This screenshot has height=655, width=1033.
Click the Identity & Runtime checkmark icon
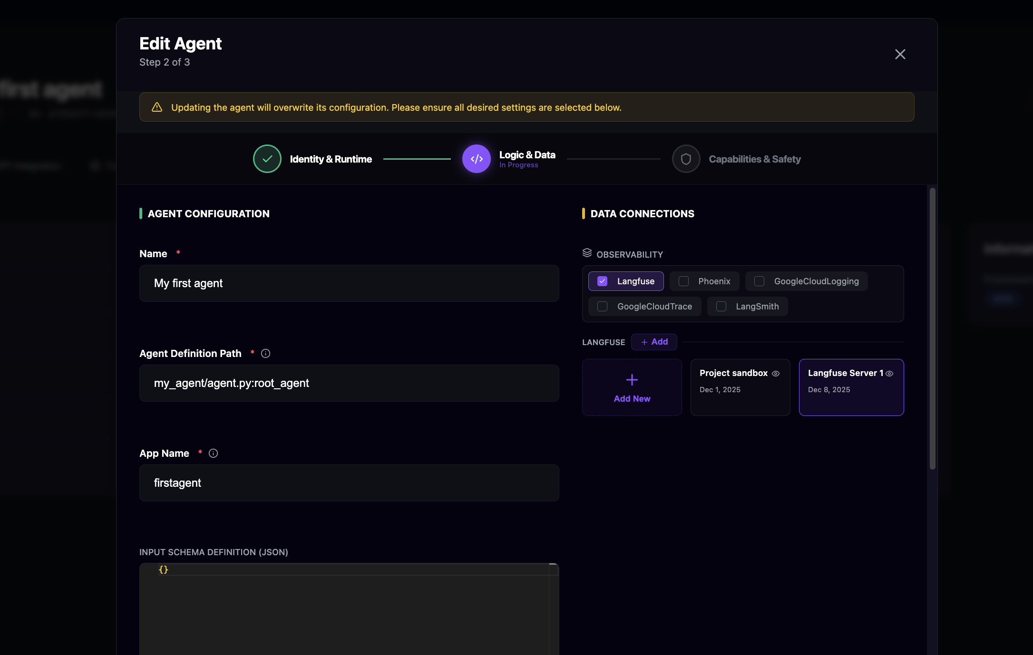click(x=267, y=159)
